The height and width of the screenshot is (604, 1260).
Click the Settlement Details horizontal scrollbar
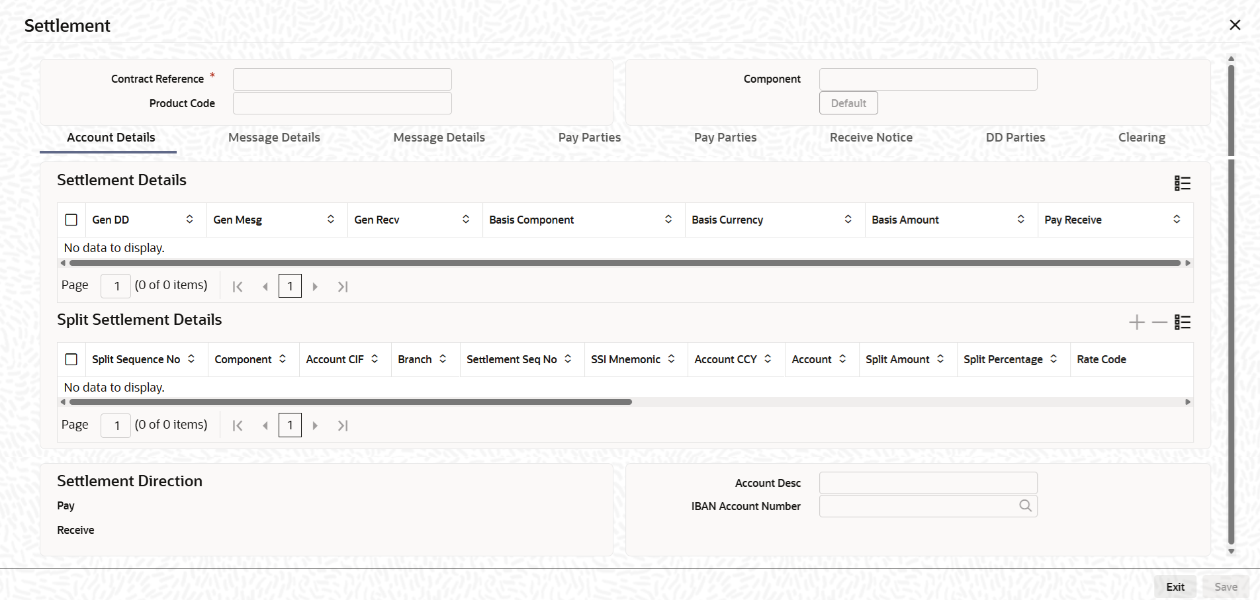(x=625, y=263)
